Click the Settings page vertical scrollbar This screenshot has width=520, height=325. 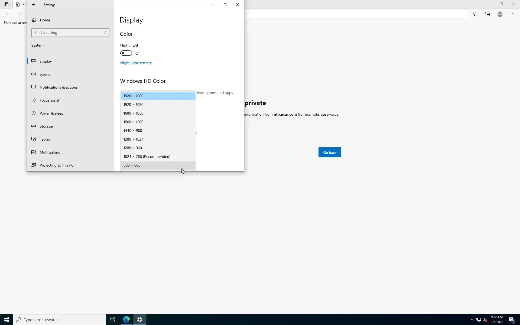tap(243, 72)
